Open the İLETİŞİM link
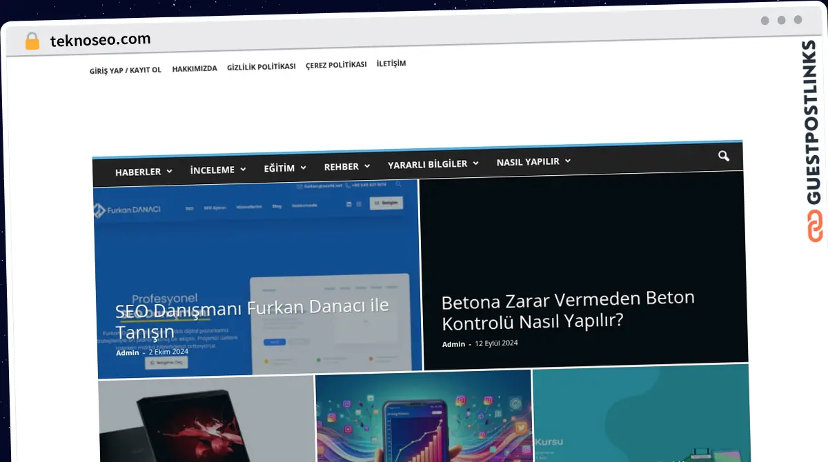The image size is (828, 462). tap(391, 63)
